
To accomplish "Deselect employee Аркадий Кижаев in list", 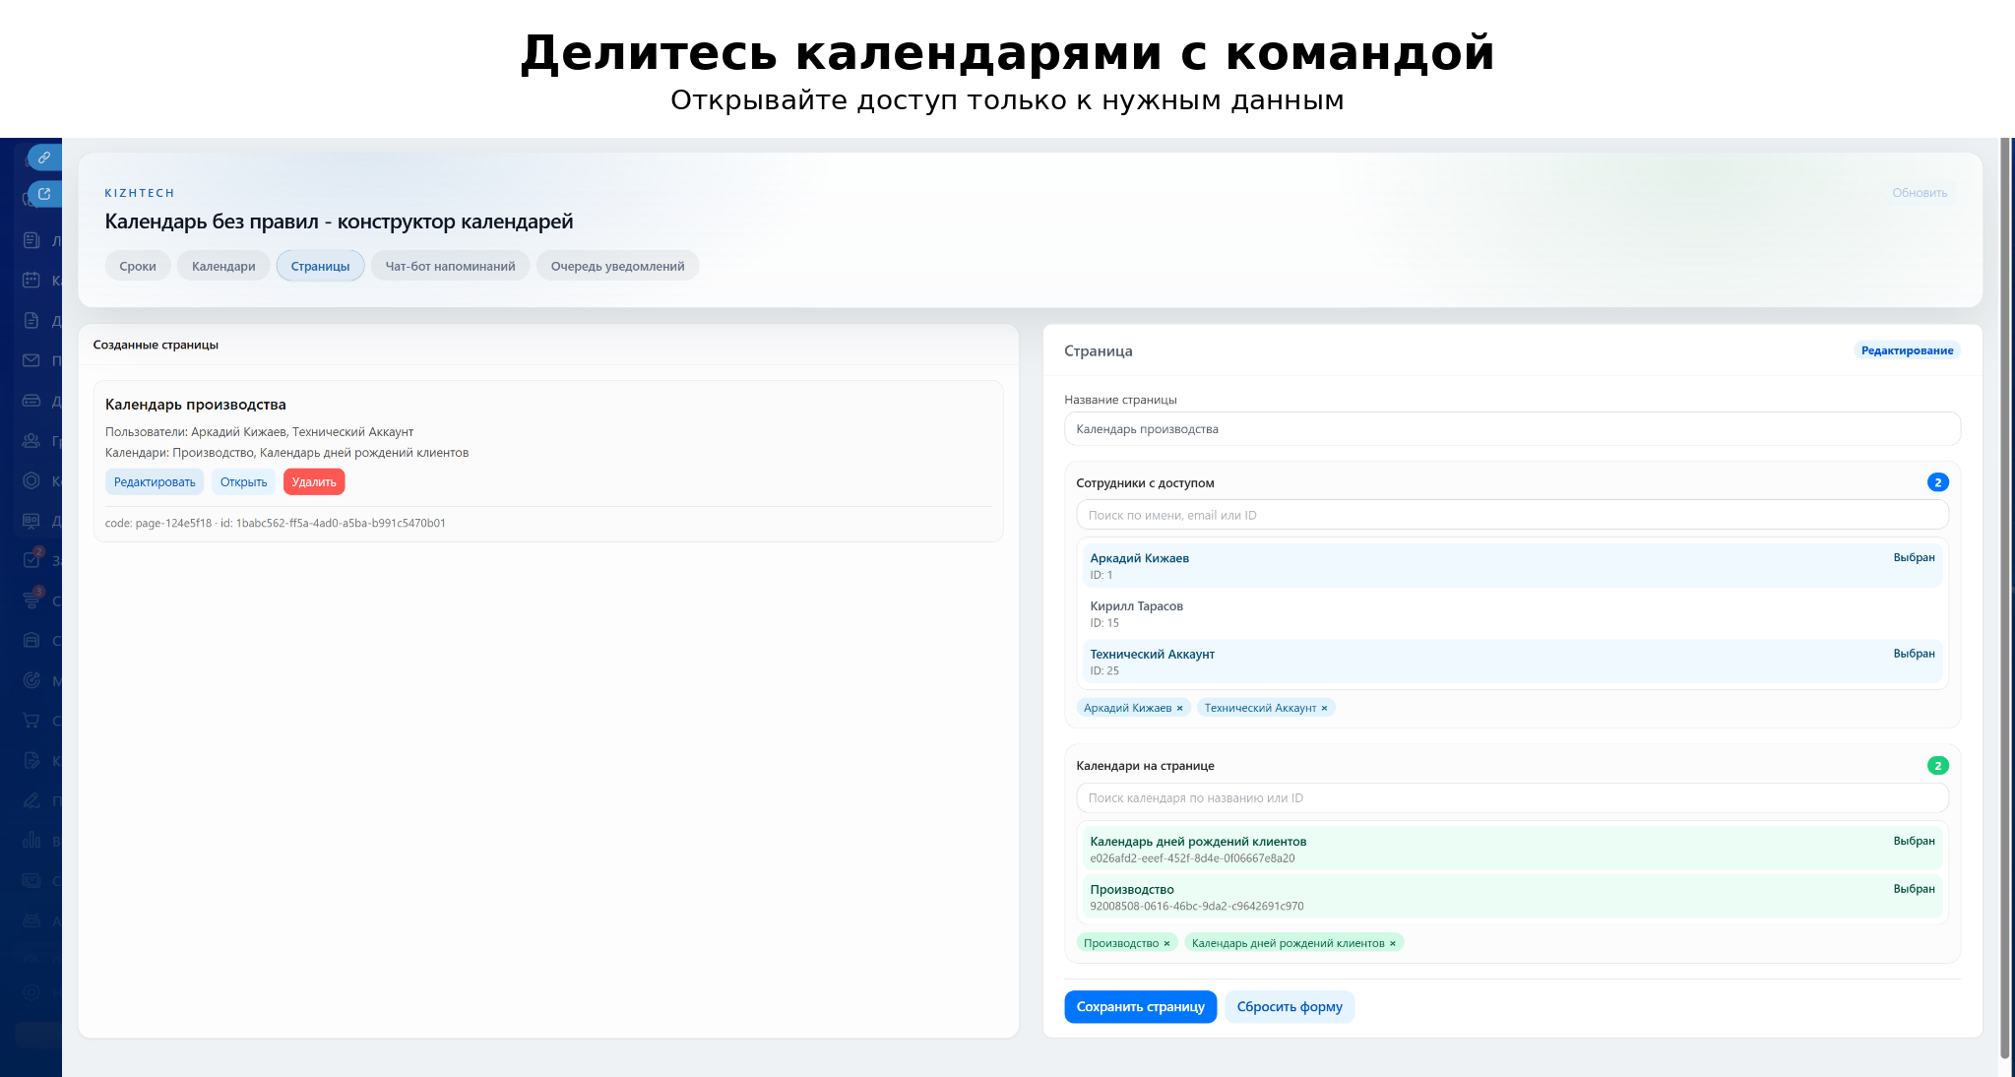I will pyautogui.click(x=1511, y=566).
